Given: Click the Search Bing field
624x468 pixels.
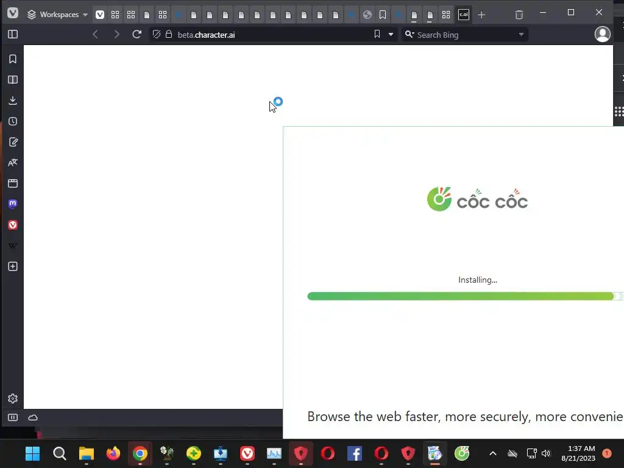Looking at the screenshot, I should 466,35.
